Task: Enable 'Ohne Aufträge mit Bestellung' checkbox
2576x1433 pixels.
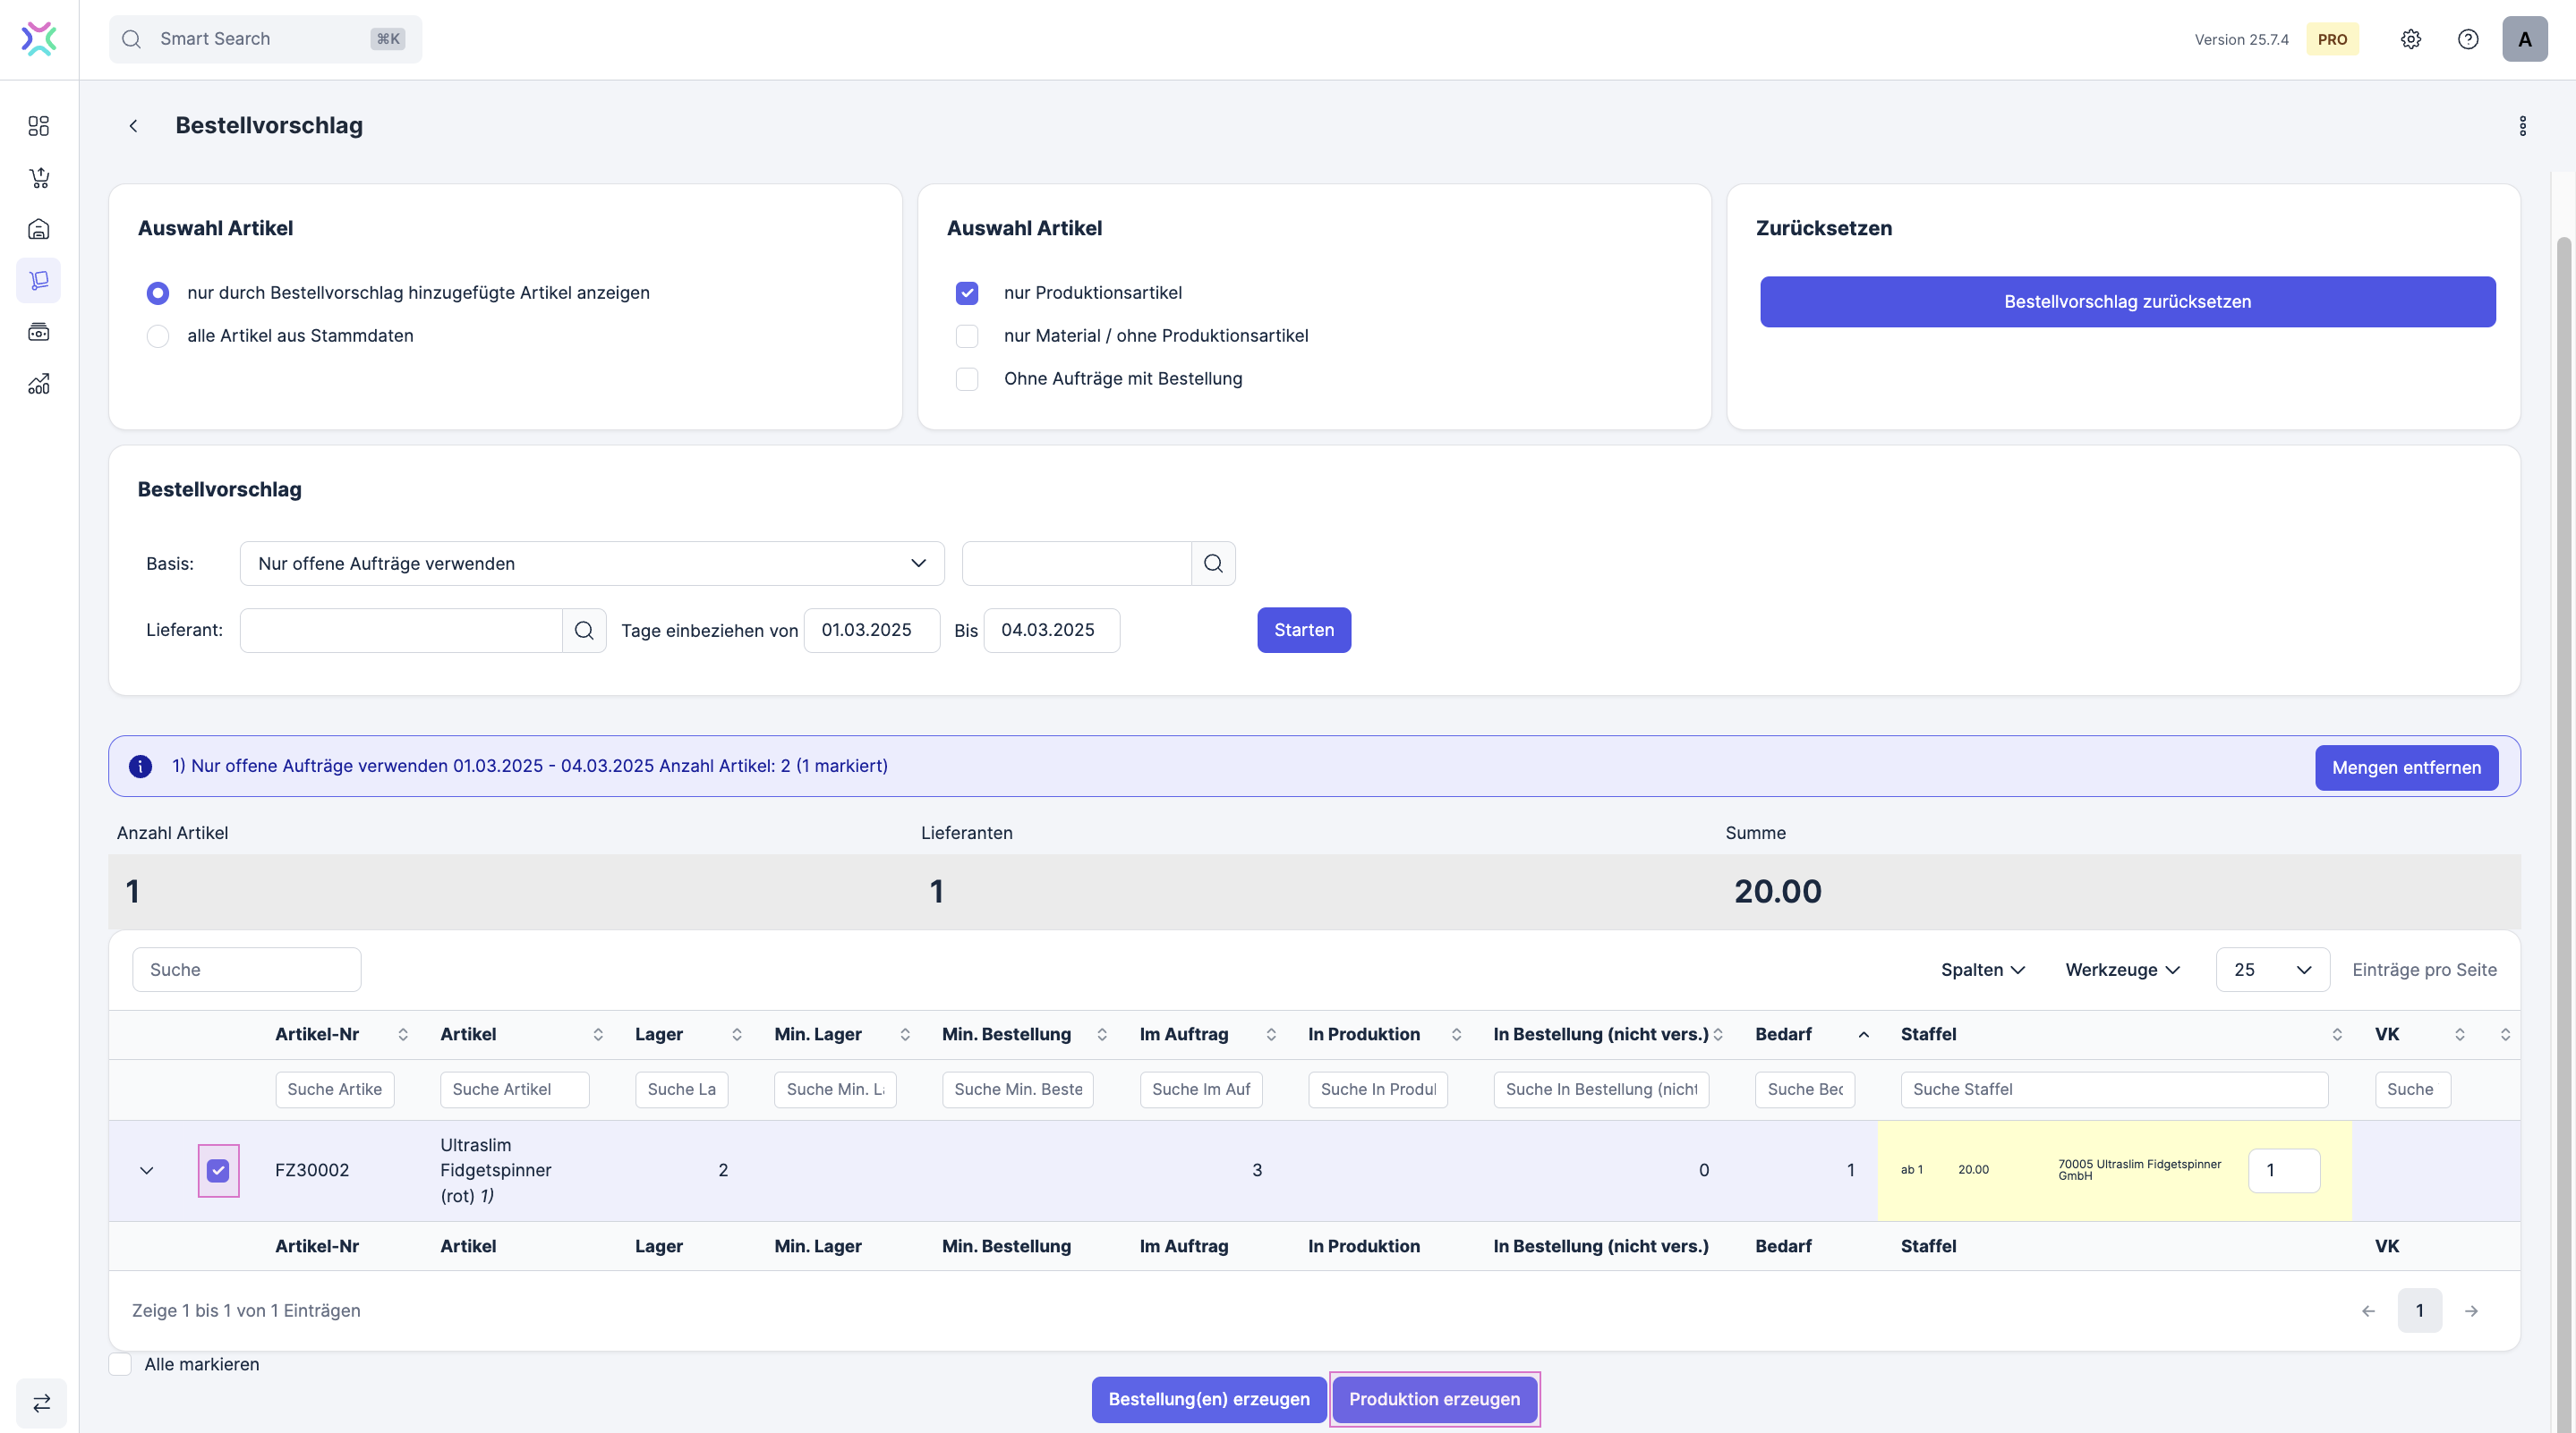Action: tap(967, 378)
